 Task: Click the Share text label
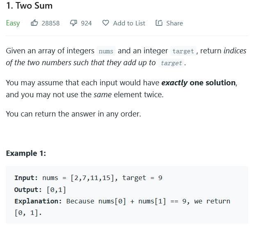pyautogui.click(x=174, y=23)
